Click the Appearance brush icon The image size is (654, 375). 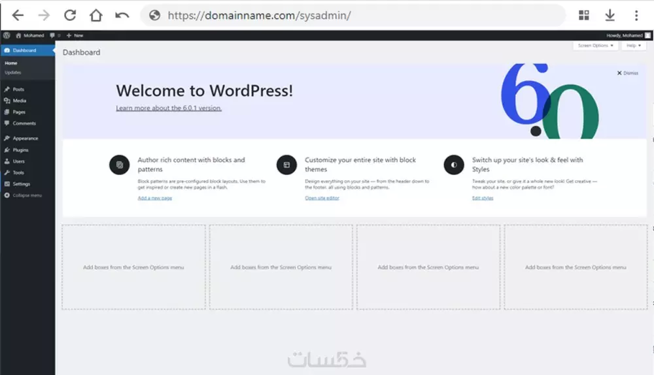coord(7,138)
